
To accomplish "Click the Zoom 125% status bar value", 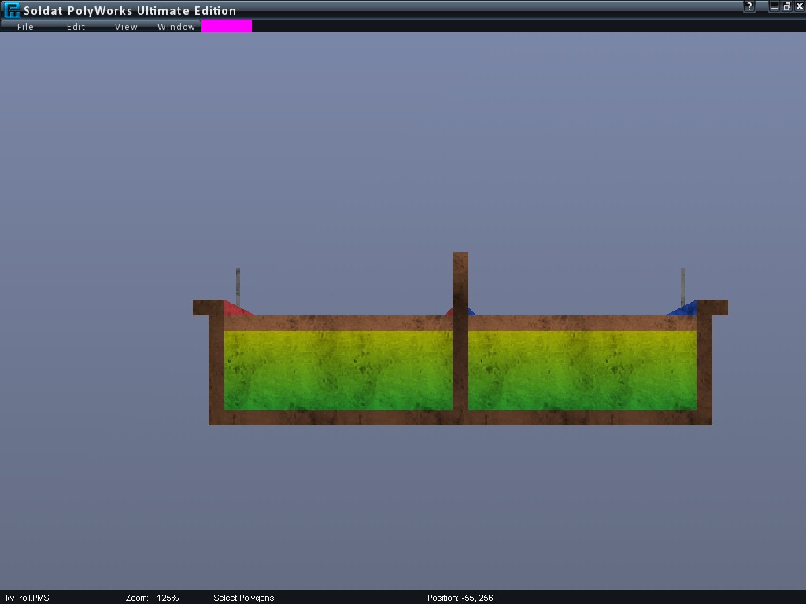I will [x=167, y=598].
